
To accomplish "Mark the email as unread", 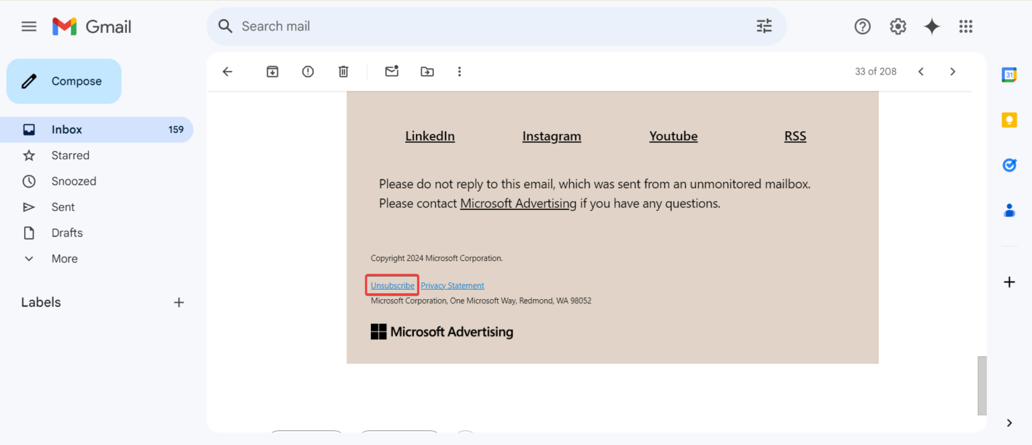I will (x=392, y=71).
